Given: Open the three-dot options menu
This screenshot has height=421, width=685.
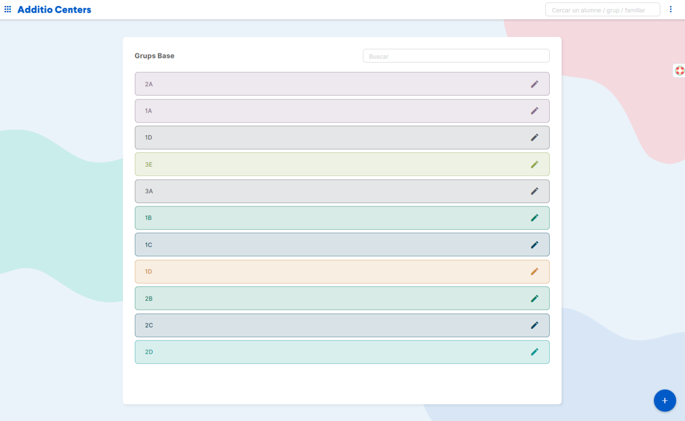Looking at the screenshot, I should coord(671,9).
